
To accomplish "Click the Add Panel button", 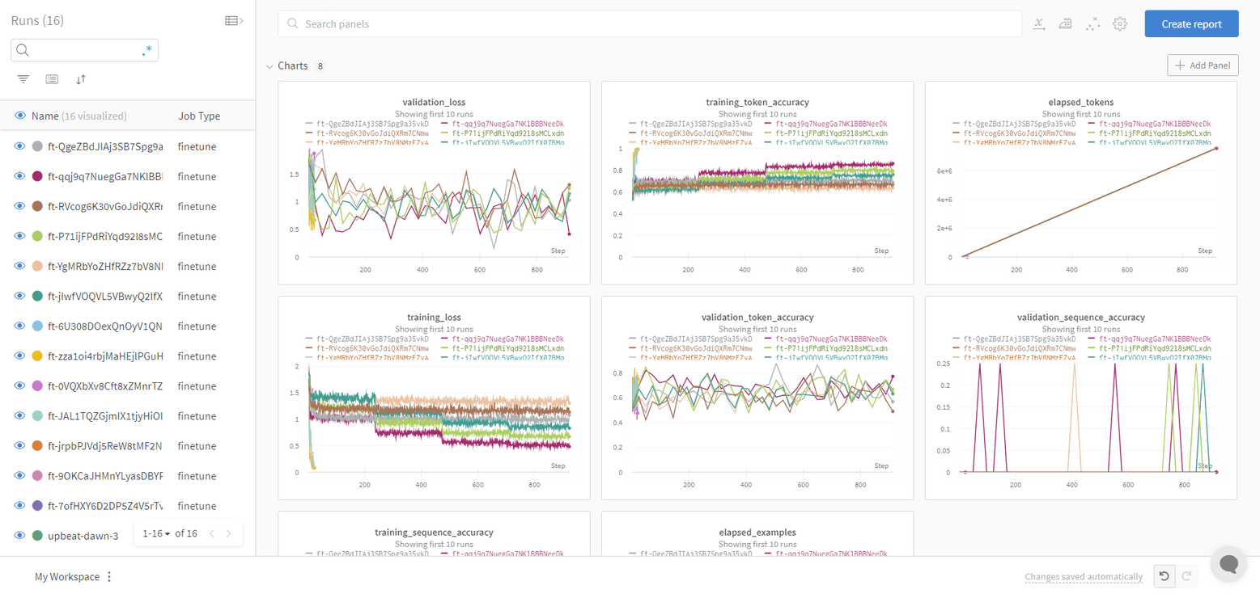I will pyautogui.click(x=1203, y=65).
